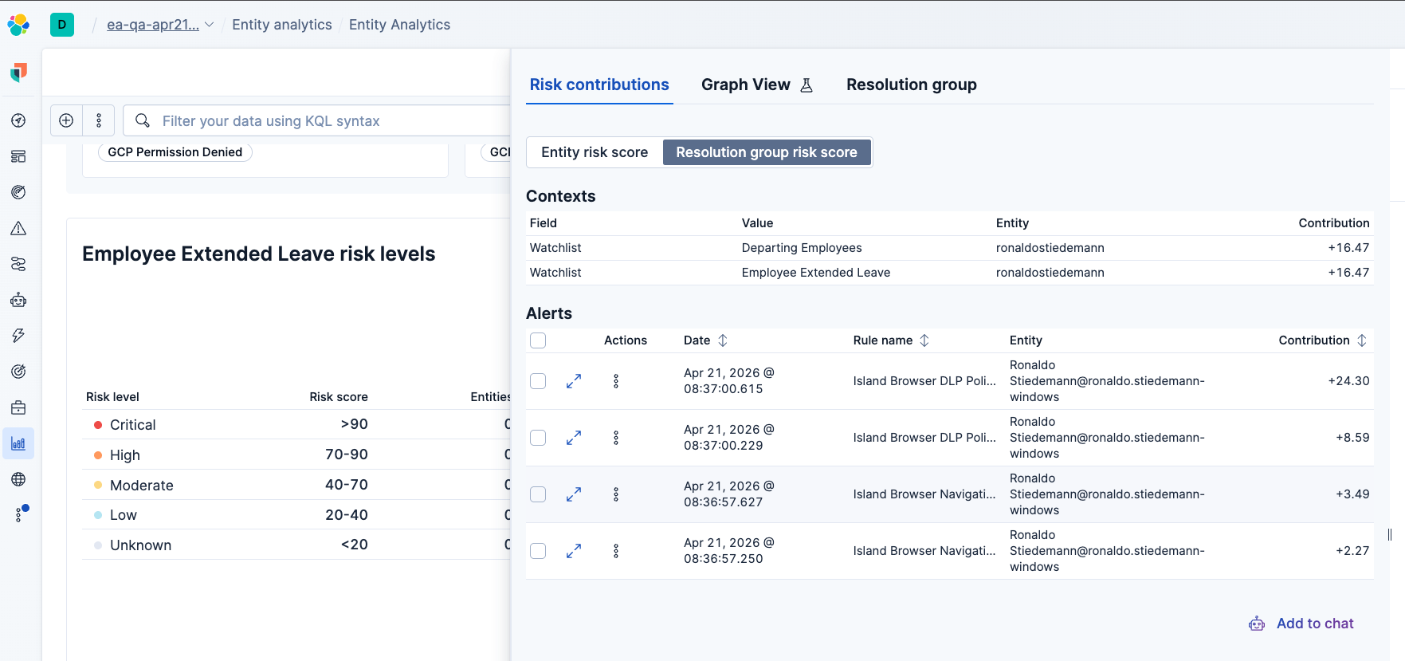Click the +24.30 contribution value
The height and width of the screenshot is (661, 1405).
click(x=1348, y=381)
